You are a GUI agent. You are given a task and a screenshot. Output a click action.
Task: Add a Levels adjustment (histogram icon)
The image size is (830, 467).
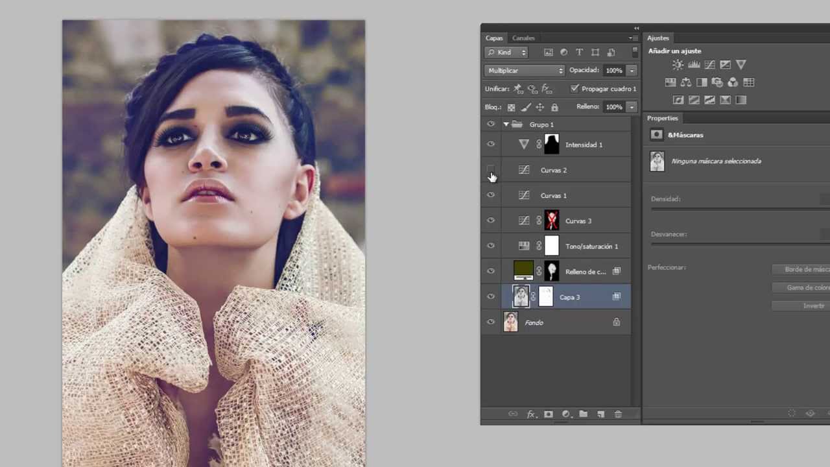click(x=694, y=65)
